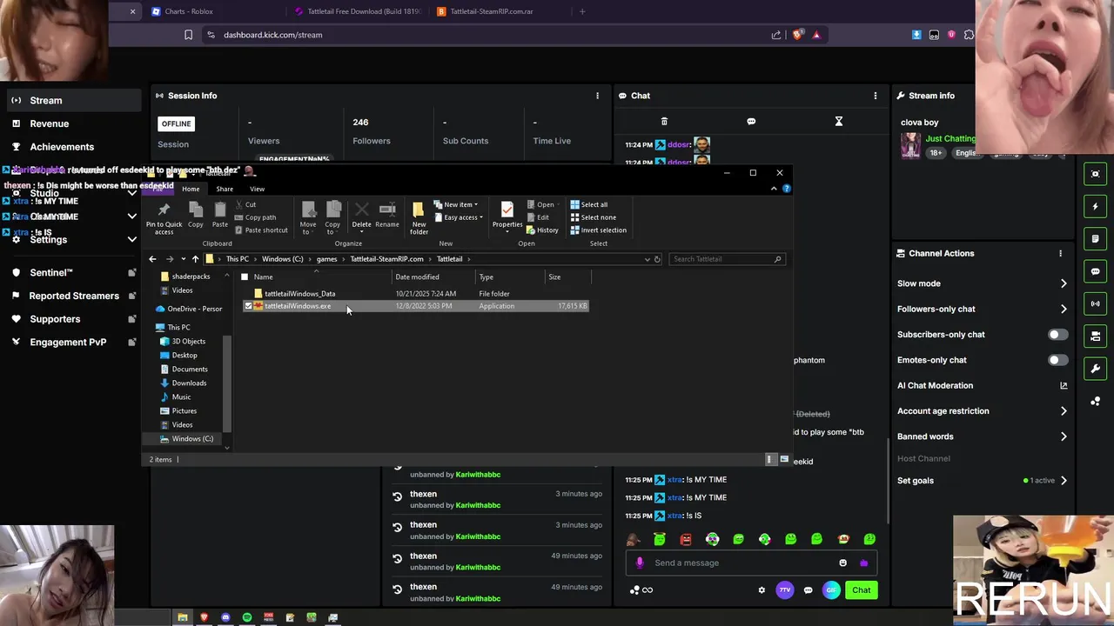Click the speech bubble icon in Chat header
This screenshot has height=626, width=1114.
tap(751, 122)
